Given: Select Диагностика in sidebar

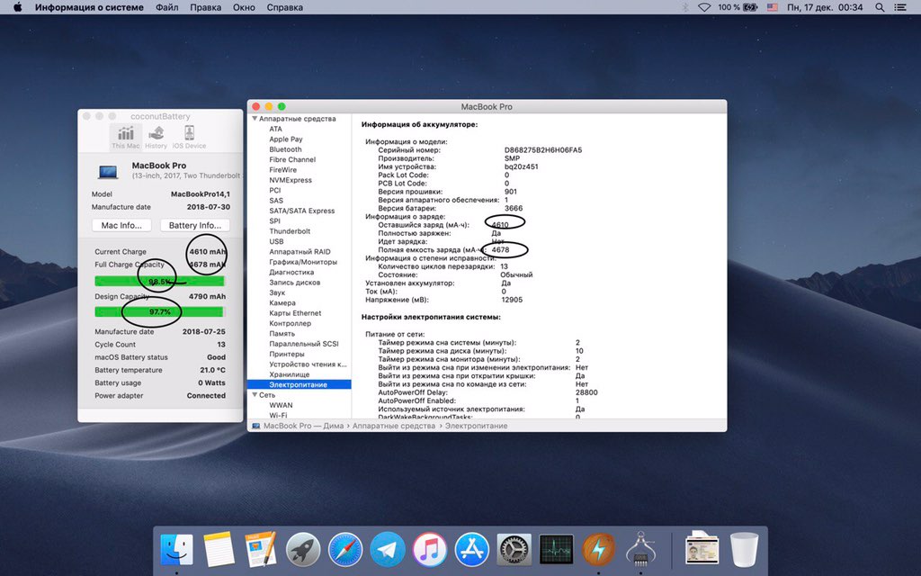Looking at the screenshot, I should (x=291, y=272).
